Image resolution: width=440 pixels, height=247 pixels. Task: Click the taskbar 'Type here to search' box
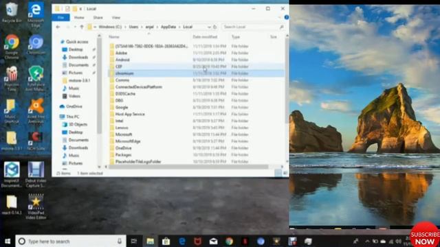pos(71,241)
